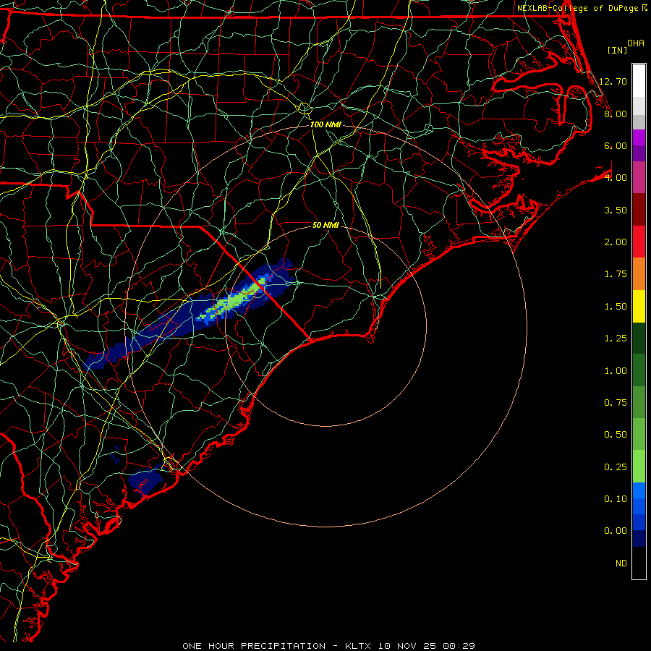Image resolution: width=651 pixels, height=651 pixels.
Task: Pick the yellow swatch beside 1.50
Action: tap(639, 306)
